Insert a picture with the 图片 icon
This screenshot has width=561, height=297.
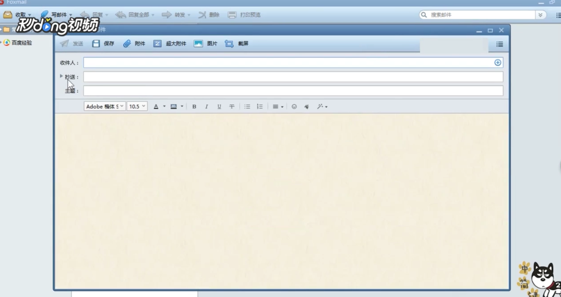[x=198, y=44]
